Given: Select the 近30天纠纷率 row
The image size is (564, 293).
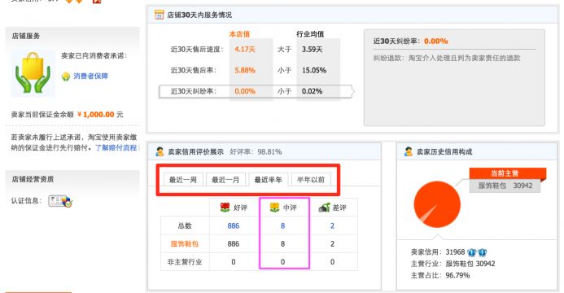Looking at the screenshot, I should [x=256, y=91].
